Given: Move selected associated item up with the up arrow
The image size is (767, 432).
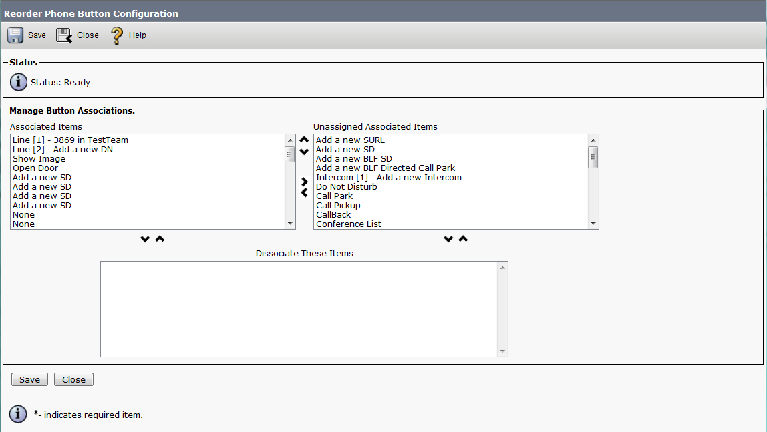Looking at the screenshot, I should pos(305,140).
